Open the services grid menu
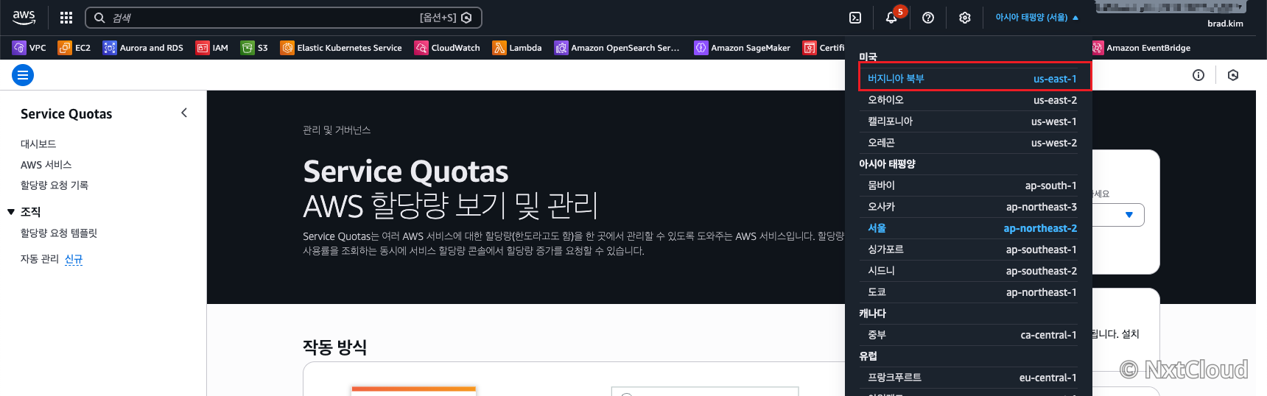This screenshot has width=1267, height=396. click(66, 18)
